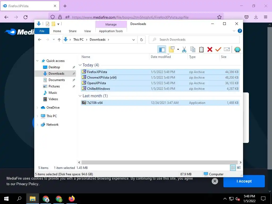
Task: Cut selected files with the scissors icon
Action: tap(184, 50)
